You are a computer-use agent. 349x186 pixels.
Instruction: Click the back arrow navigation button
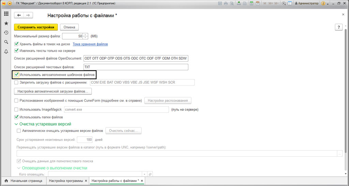(19, 15)
